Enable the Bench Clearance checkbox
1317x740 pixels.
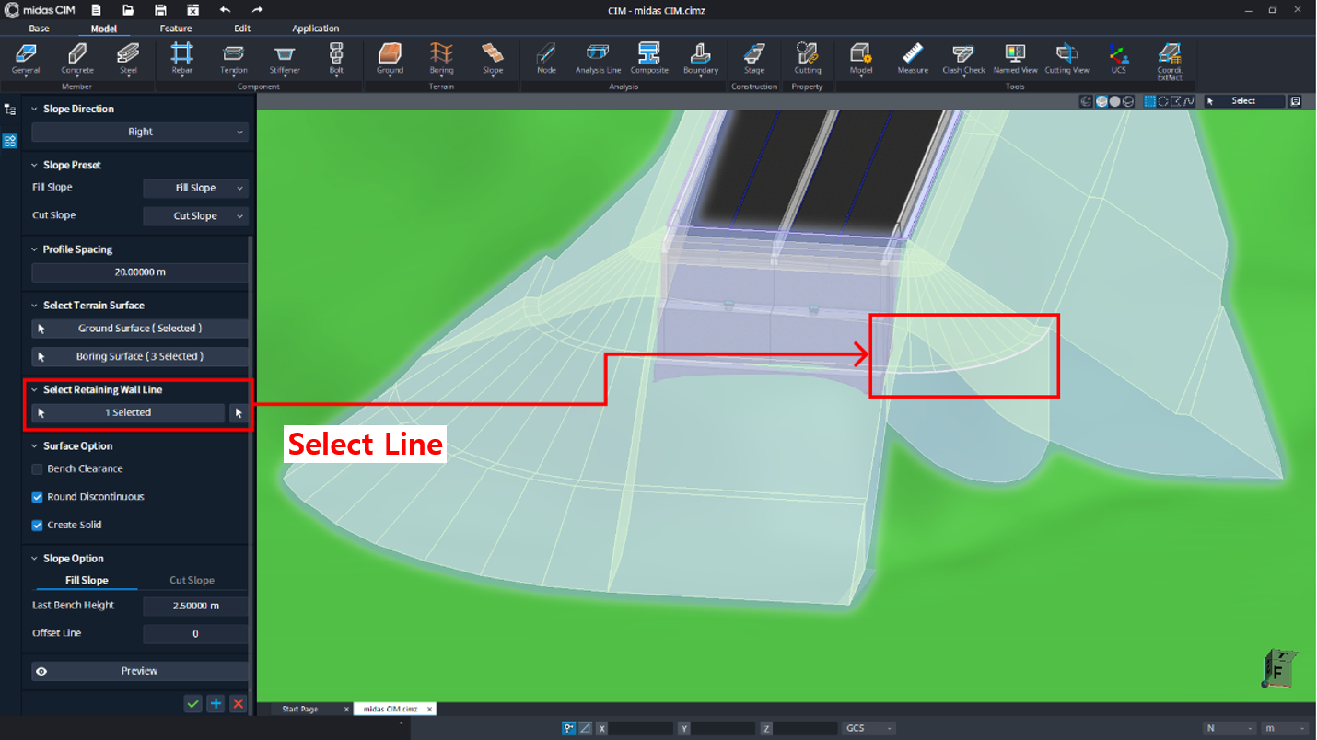tap(37, 468)
